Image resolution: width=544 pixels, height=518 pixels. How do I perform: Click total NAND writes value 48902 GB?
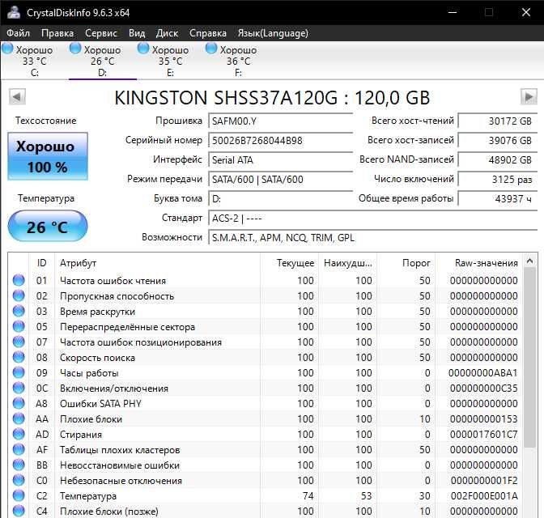click(498, 160)
